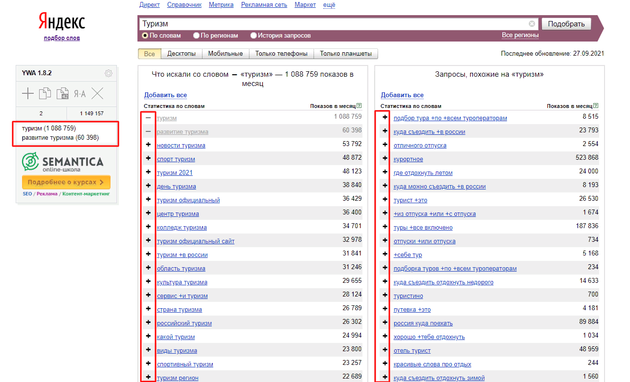Add 'россия куда поехать' with its plus icon
This screenshot has width=630, height=382.
click(x=385, y=323)
